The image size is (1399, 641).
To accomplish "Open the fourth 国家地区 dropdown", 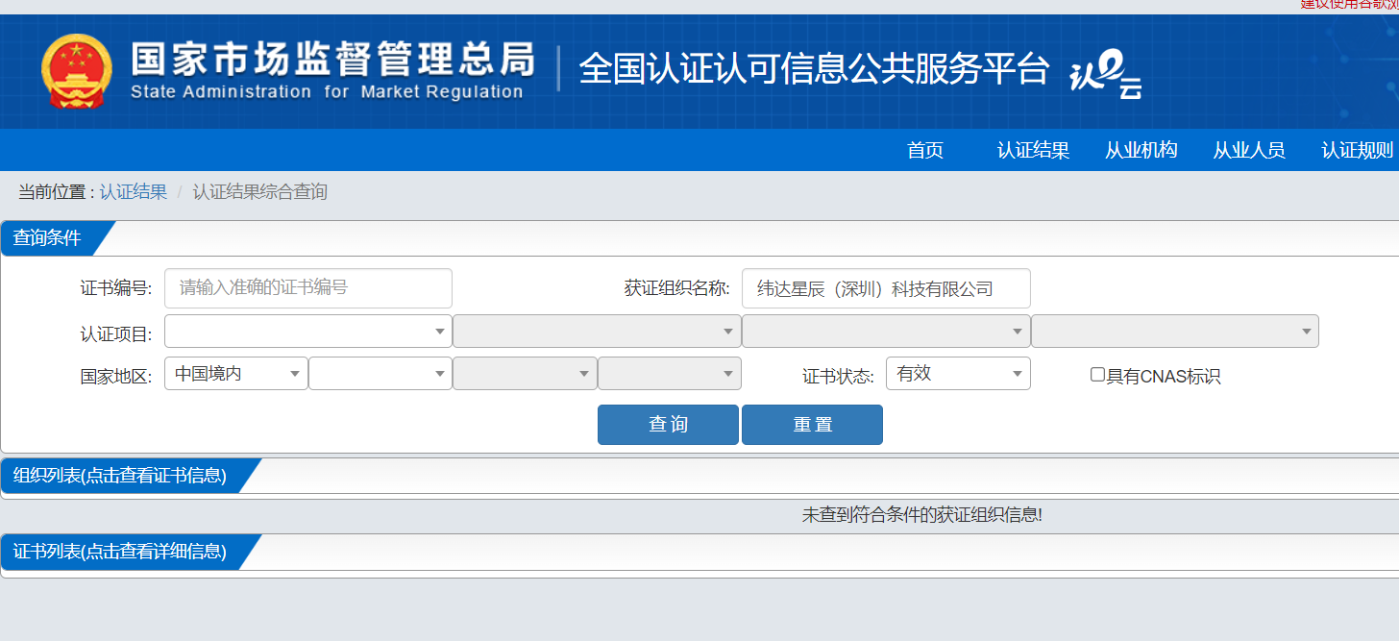I will click(x=670, y=374).
